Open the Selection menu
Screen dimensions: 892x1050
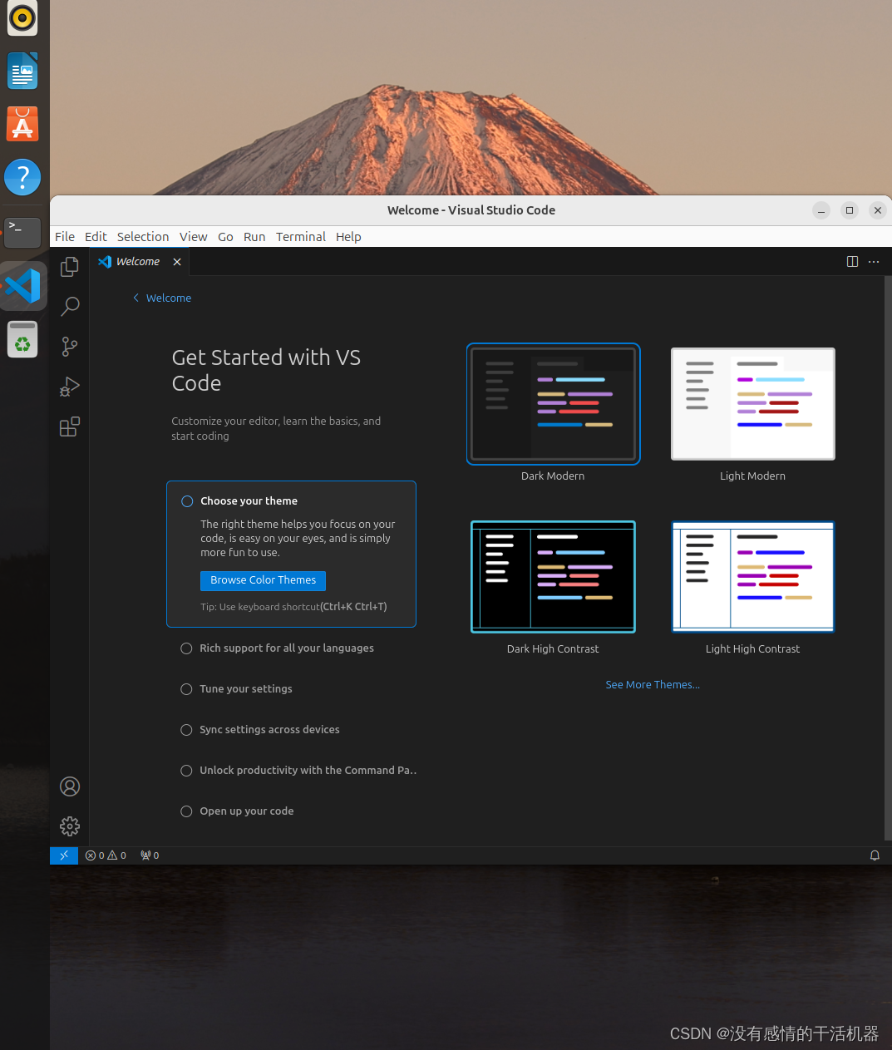point(143,237)
